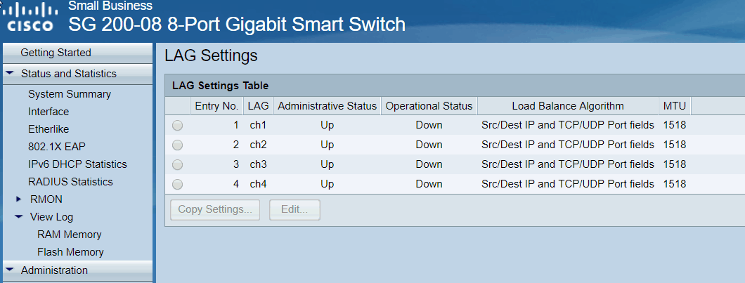Click the Cisco logo in header

click(x=29, y=17)
